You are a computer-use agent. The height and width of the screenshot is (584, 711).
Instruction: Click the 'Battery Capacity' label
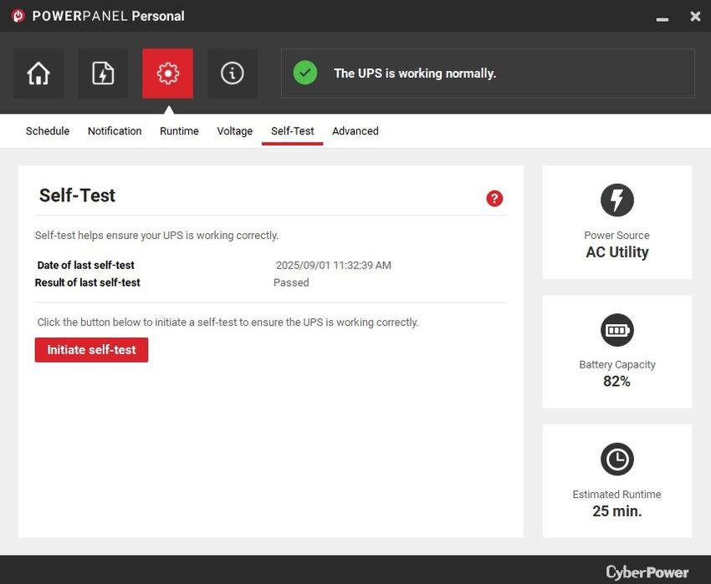(x=616, y=365)
